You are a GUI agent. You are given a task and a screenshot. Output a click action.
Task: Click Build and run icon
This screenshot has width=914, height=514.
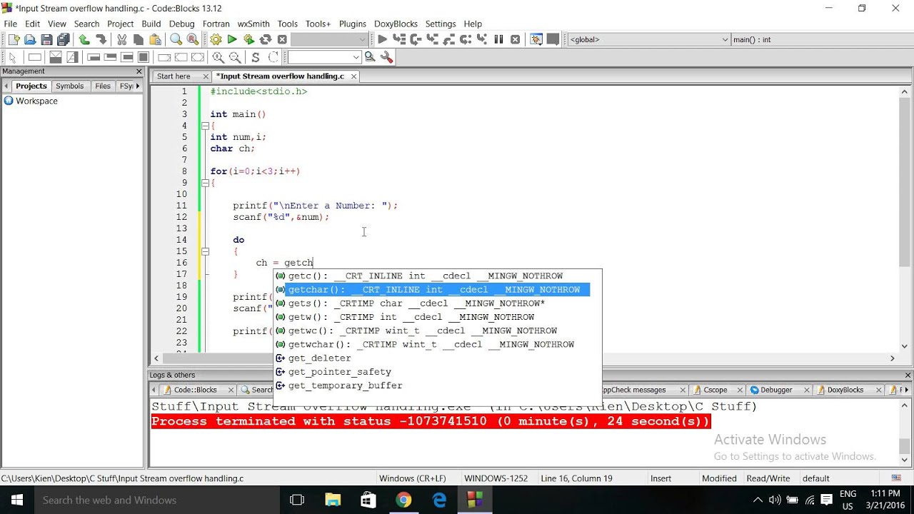click(x=248, y=40)
